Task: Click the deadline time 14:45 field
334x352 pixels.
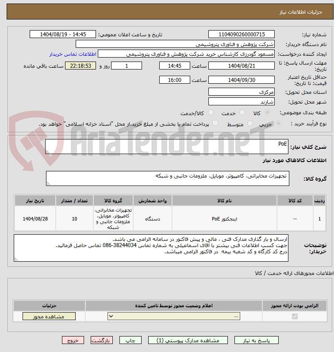Action: coord(174,66)
